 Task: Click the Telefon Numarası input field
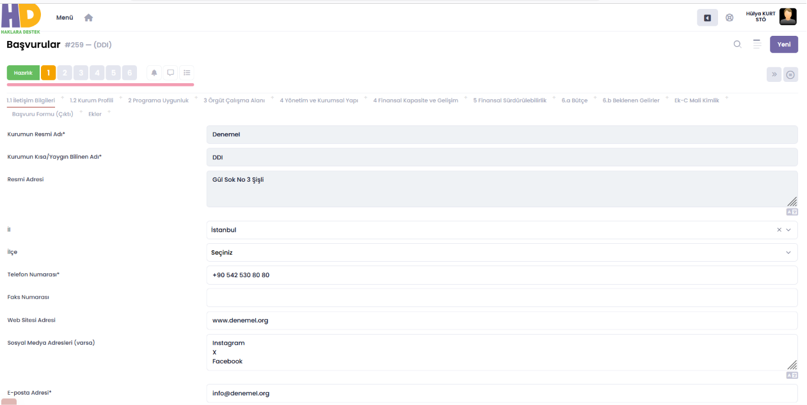click(x=502, y=275)
